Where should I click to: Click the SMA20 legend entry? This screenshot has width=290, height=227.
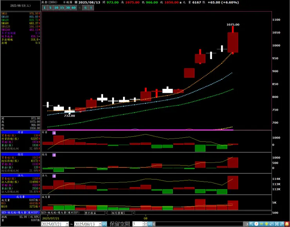[20, 20]
